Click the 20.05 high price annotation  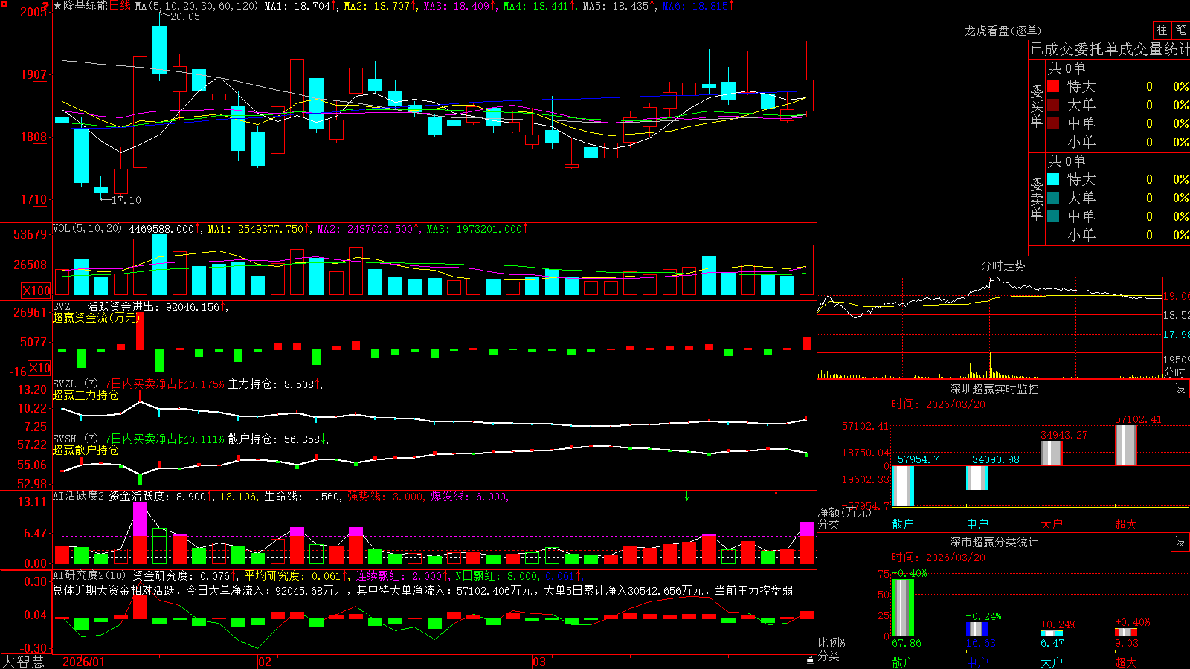click(x=185, y=16)
